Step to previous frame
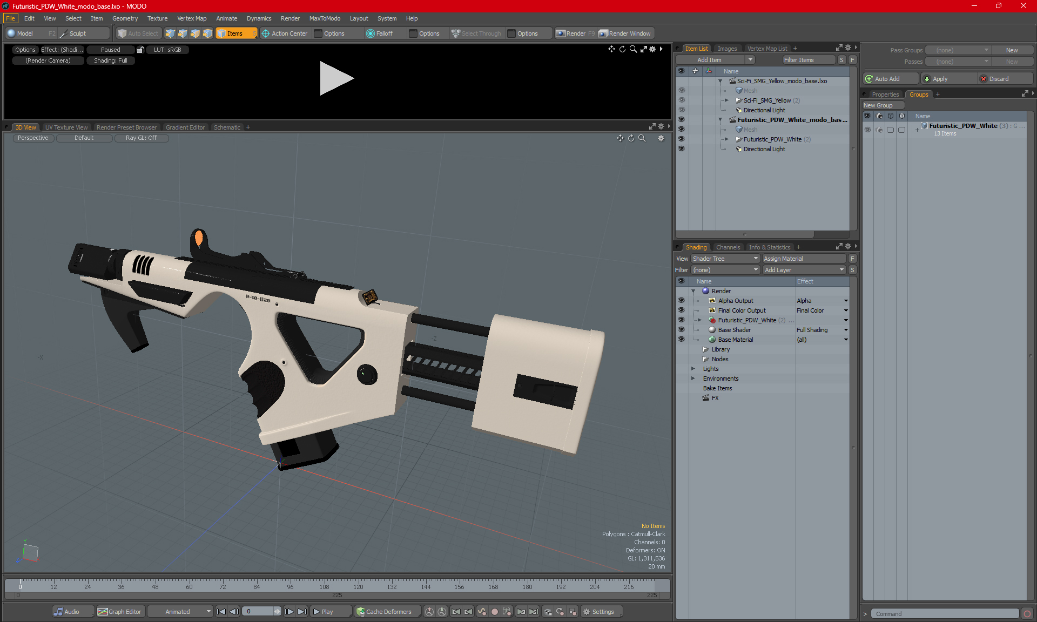 tap(234, 612)
